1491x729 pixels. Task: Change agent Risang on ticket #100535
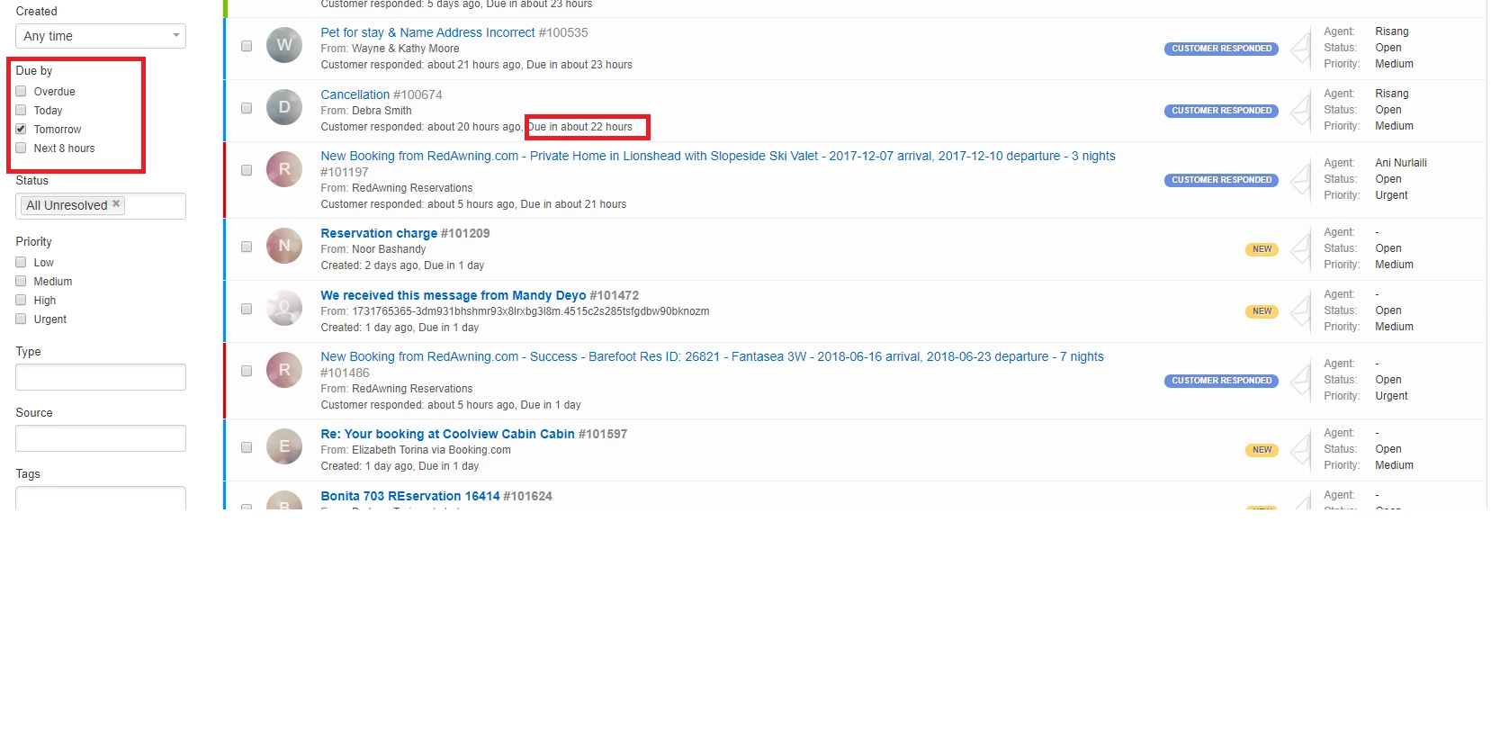pos(1391,31)
